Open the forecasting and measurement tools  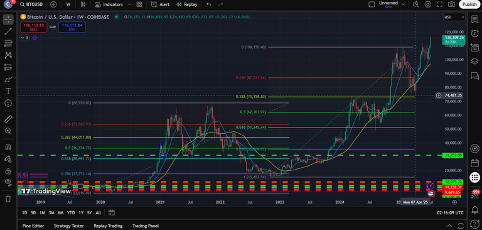8,67
